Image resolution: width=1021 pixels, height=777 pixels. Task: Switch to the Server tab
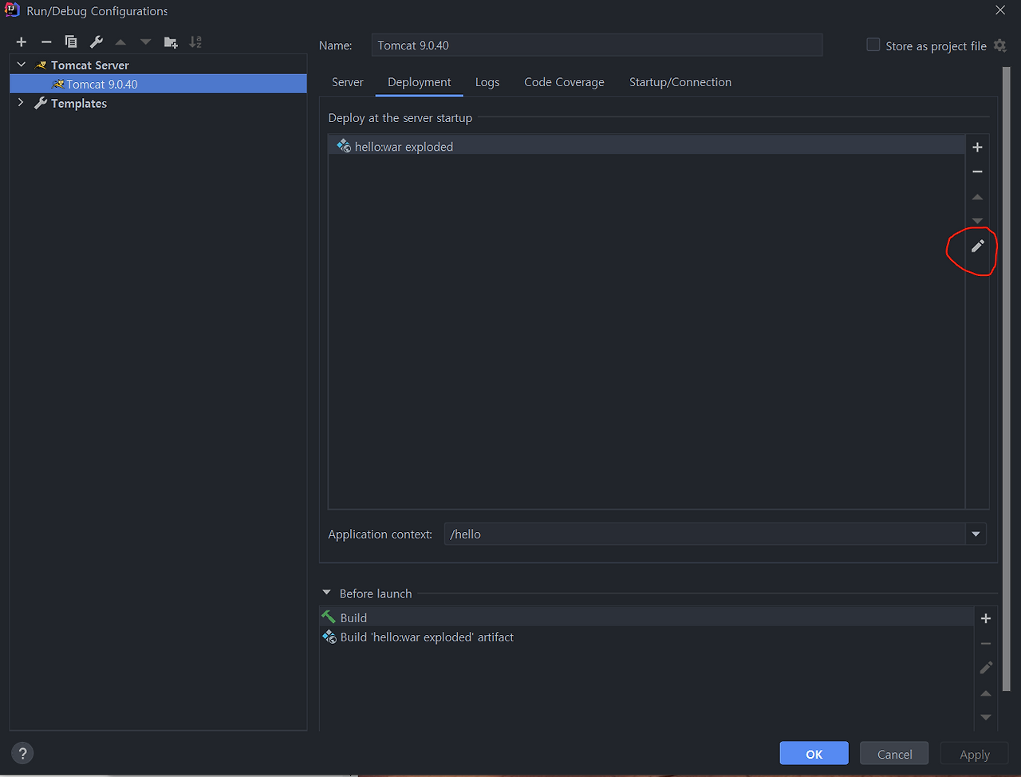point(348,82)
